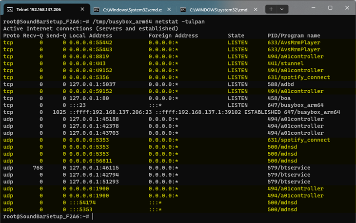Image resolution: width=356 pixels, height=223 pixels.
Task: Click 500/mdnsd on port 56811 row
Action: pos(282,161)
